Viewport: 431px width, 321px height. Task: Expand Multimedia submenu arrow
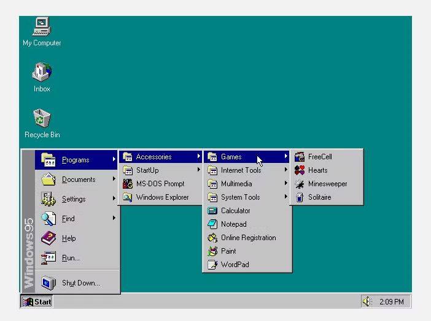coord(286,183)
